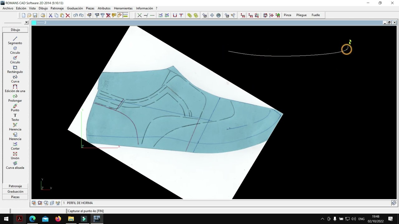Expand the Piezas side panel section
The height and width of the screenshot is (224, 399).
point(15,197)
